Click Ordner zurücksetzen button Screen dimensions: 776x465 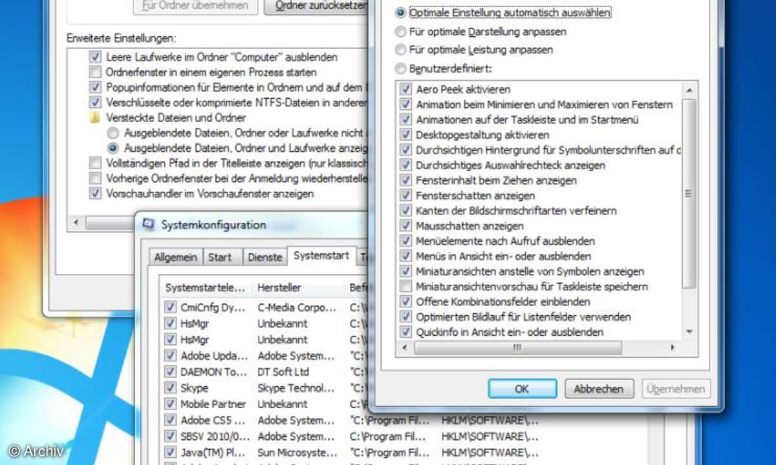click(316, 6)
